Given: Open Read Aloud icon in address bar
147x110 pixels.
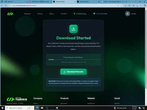Looking at the screenshot, I should 118,6.
